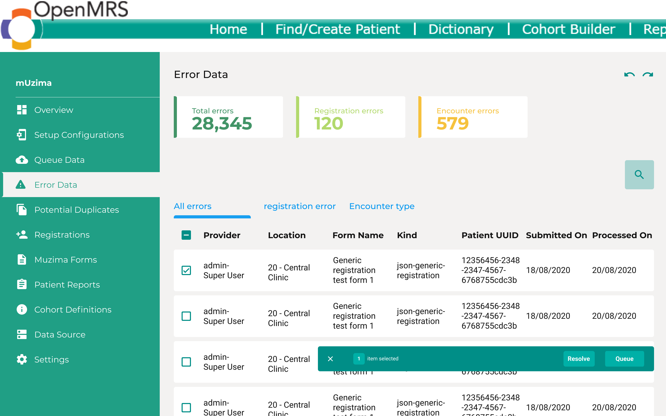
Task: Open the Settings sidebar link
Action: [x=52, y=360]
